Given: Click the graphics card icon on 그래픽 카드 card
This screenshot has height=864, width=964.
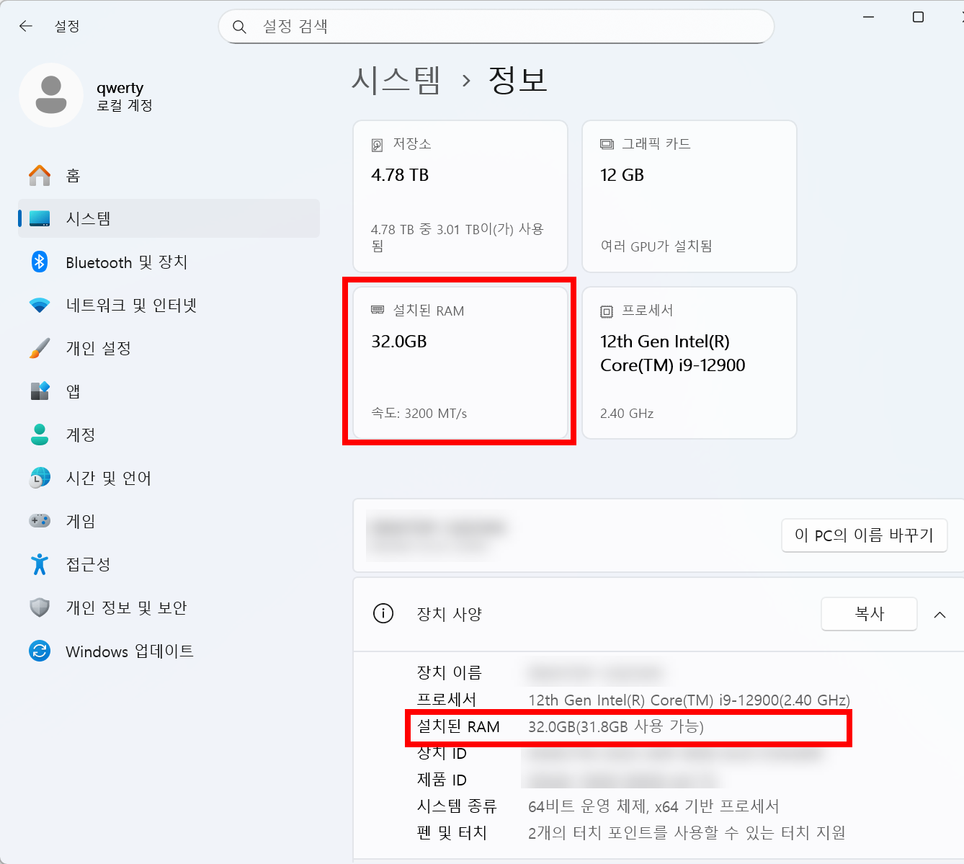Looking at the screenshot, I should (607, 144).
